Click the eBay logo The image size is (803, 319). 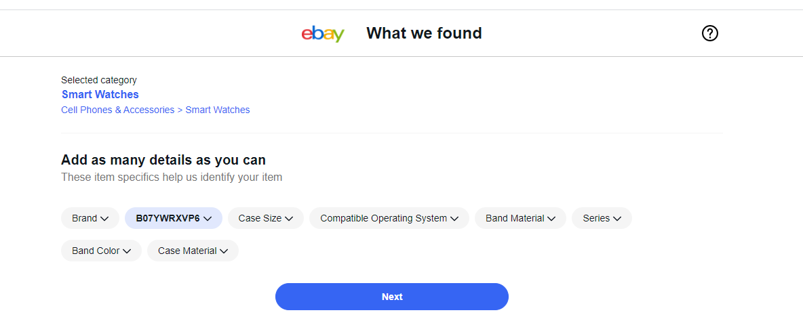323,33
